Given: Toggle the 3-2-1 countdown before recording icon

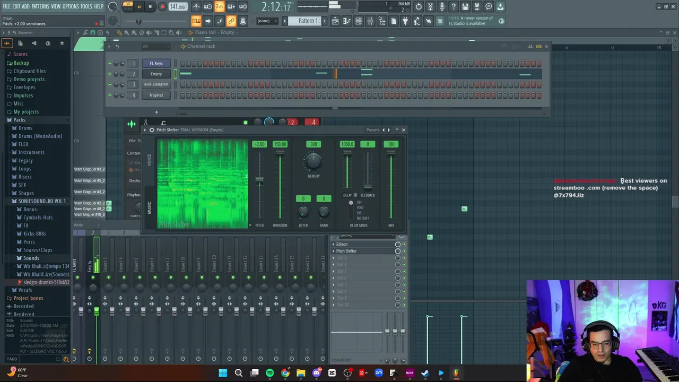Looking at the screenshot, I should [219, 7].
